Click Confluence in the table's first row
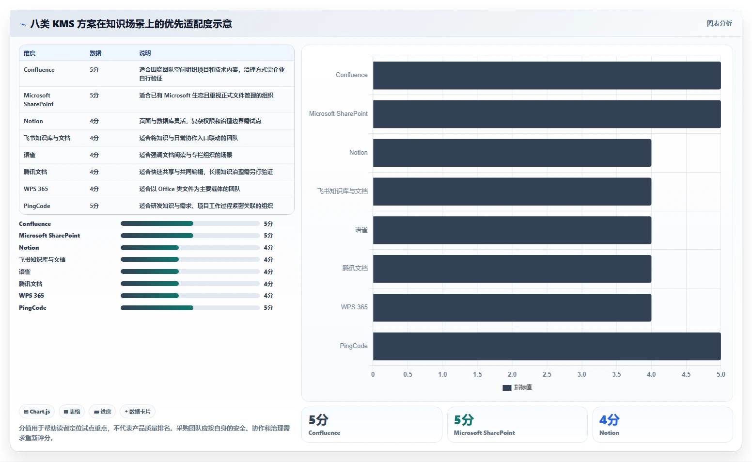The width and height of the screenshot is (752, 462). pos(39,70)
